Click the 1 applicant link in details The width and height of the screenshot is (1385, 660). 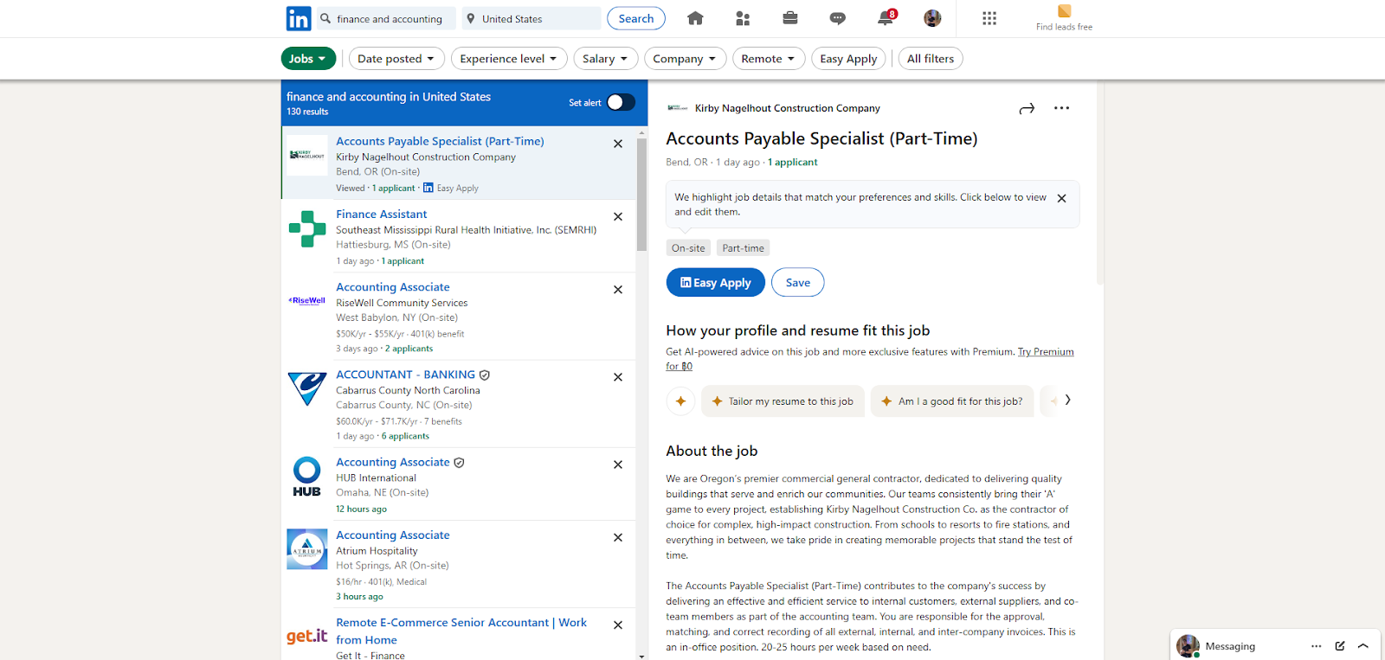[x=793, y=162]
